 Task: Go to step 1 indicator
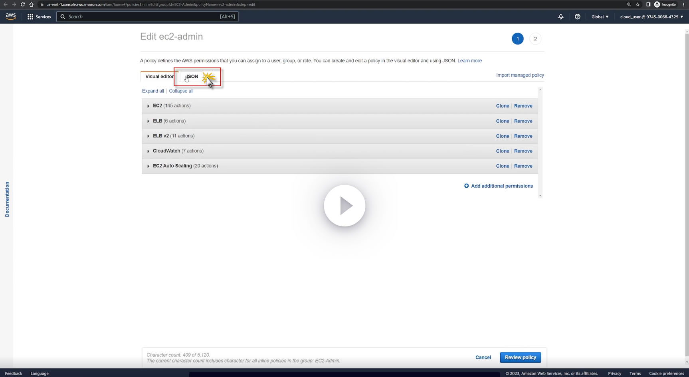(x=518, y=39)
